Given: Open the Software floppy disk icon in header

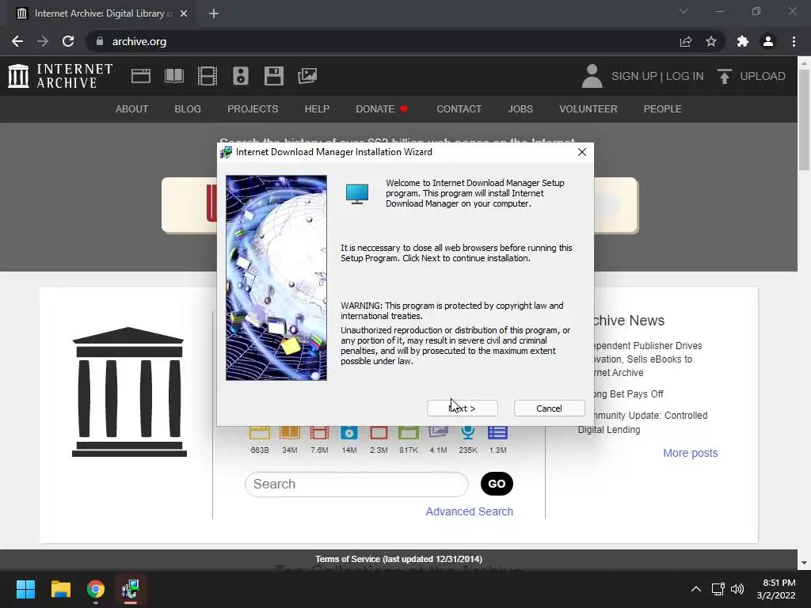Looking at the screenshot, I should [x=273, y=76].
